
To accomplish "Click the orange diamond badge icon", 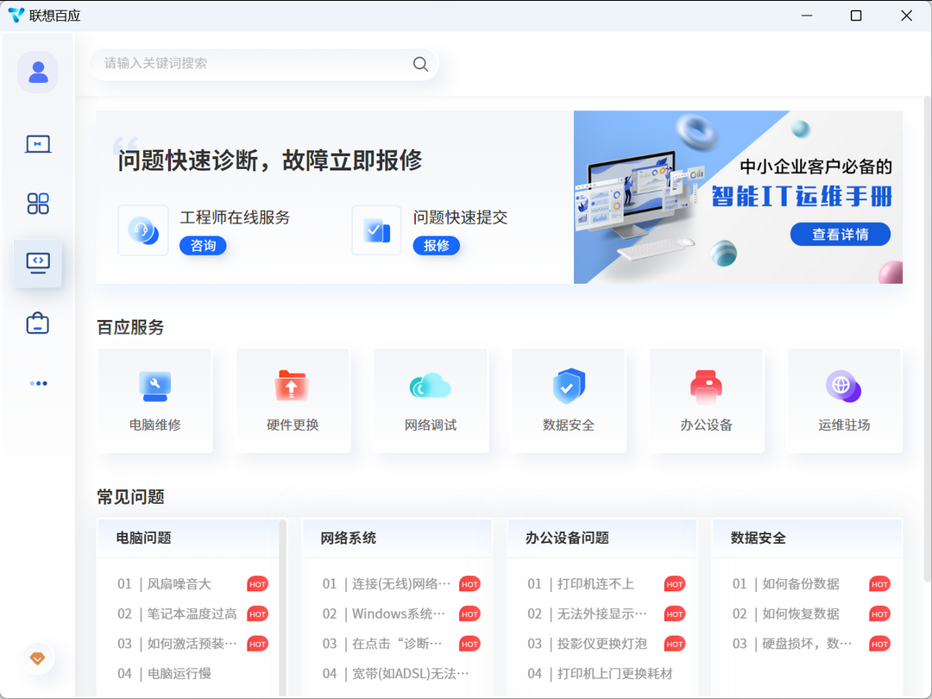I will click(x=37, y=658).
